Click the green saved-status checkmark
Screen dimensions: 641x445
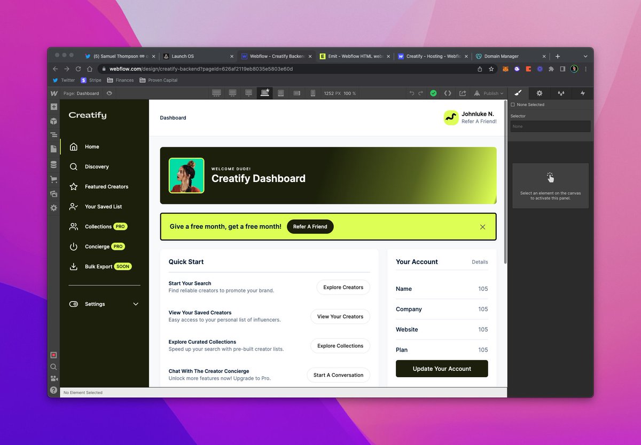pos(433,93)
